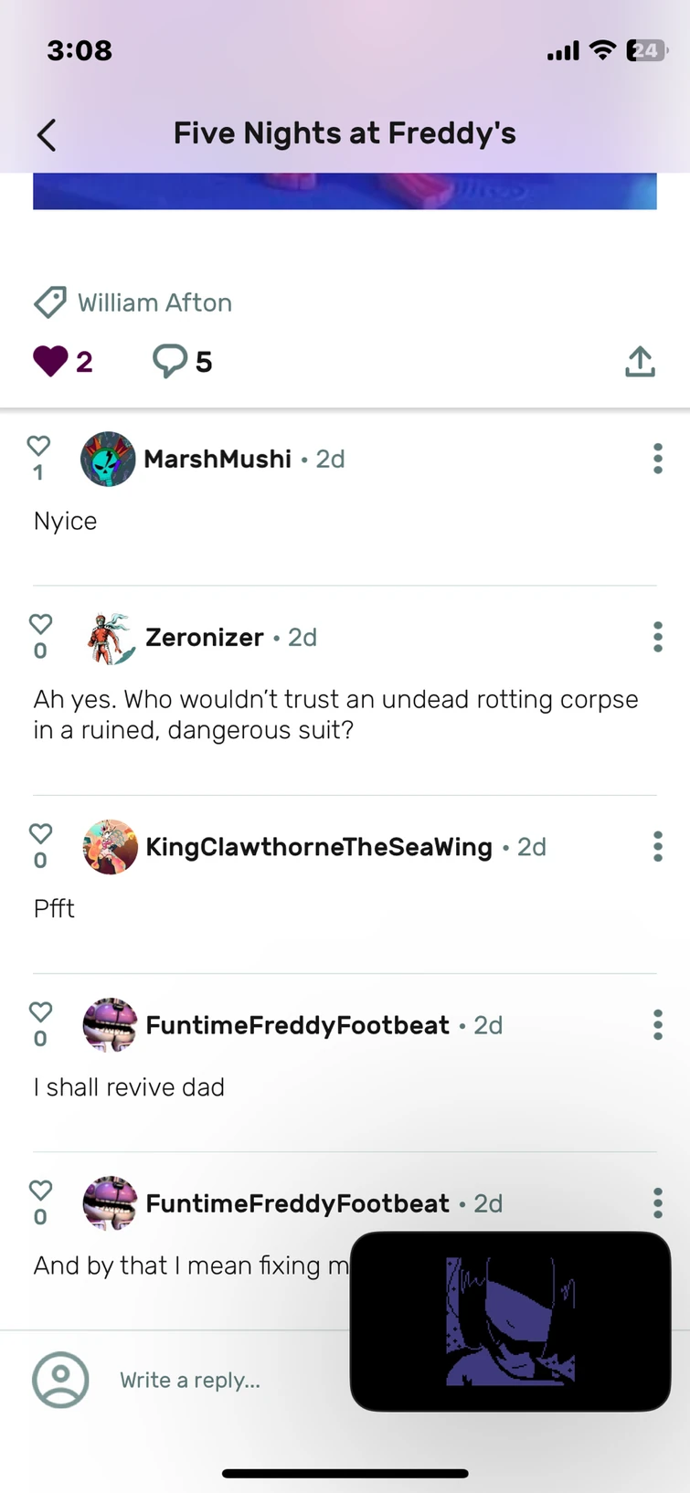This screenshot has height=1493, width=690.
Task: Tap the Five Nights at Freddy's title
Action: pos(345,132)
